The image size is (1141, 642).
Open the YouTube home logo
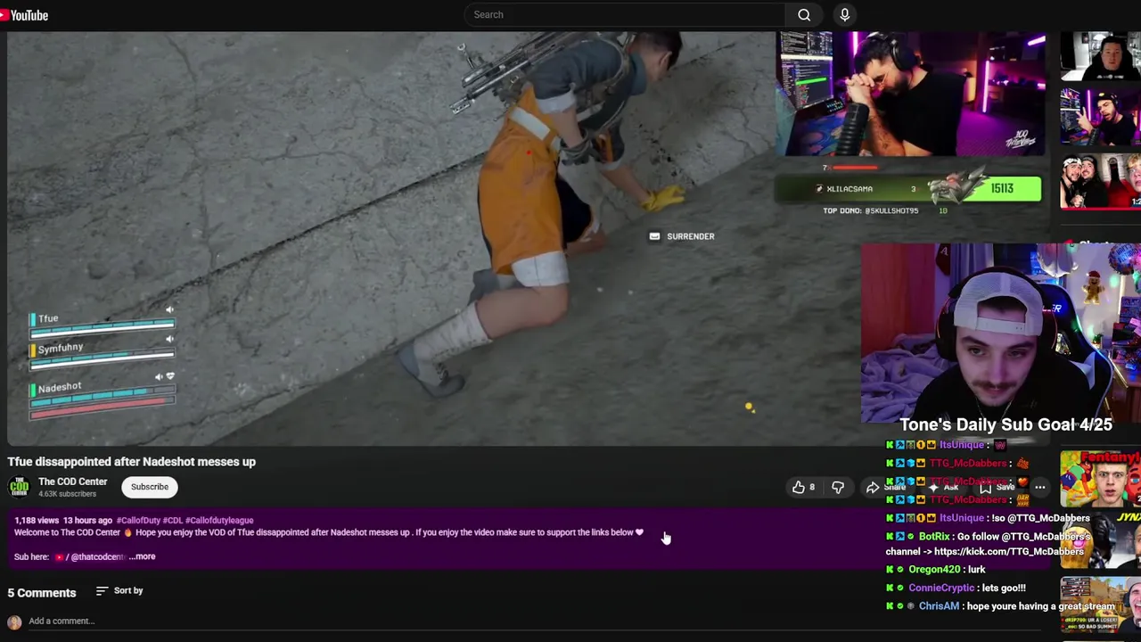(x=24, y=15)
